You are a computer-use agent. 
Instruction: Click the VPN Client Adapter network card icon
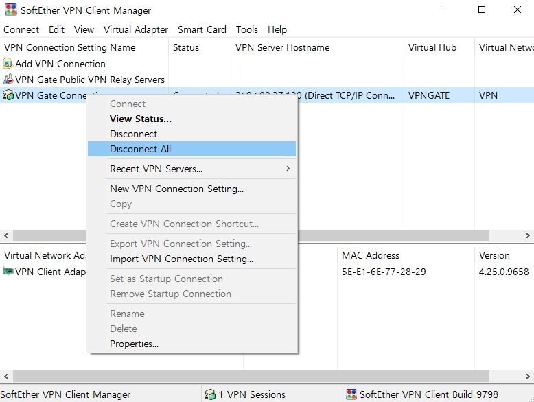(x=8, y=271)
